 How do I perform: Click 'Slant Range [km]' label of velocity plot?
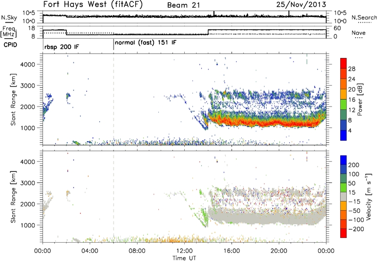pyautogui.click(x=13, y=196)
